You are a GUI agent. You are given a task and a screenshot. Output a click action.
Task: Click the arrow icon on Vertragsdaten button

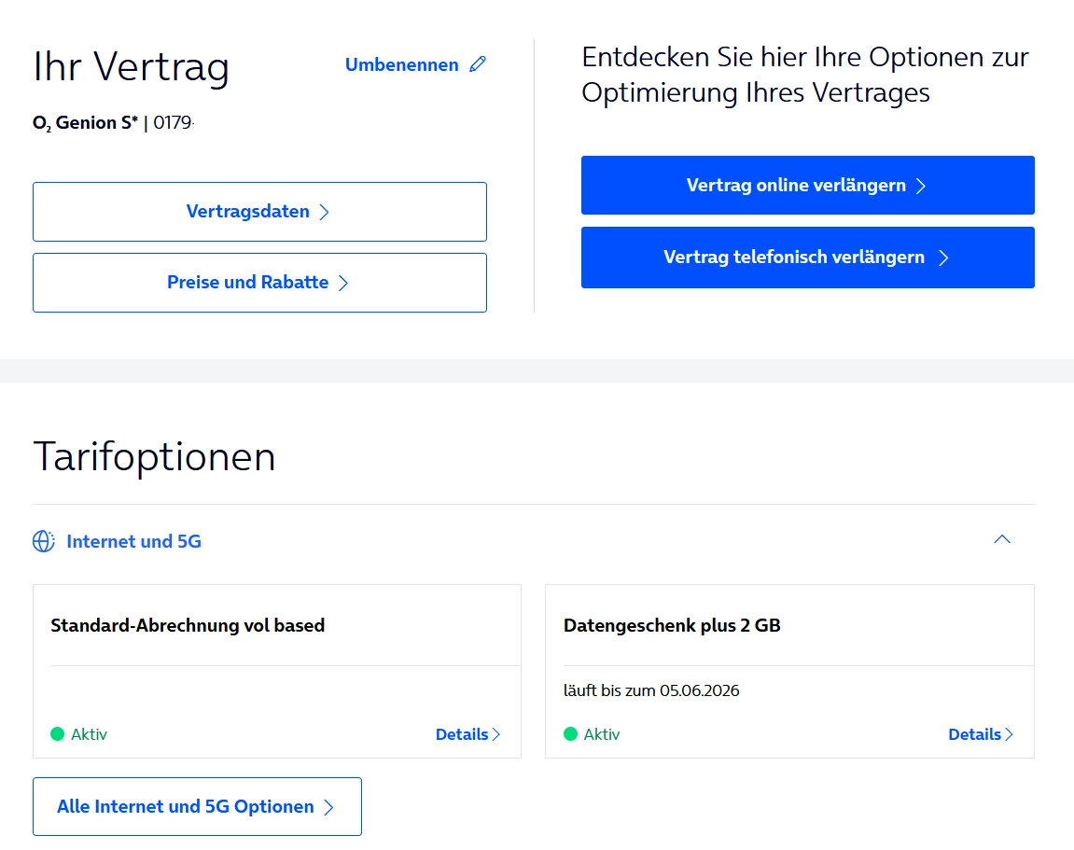325,213
